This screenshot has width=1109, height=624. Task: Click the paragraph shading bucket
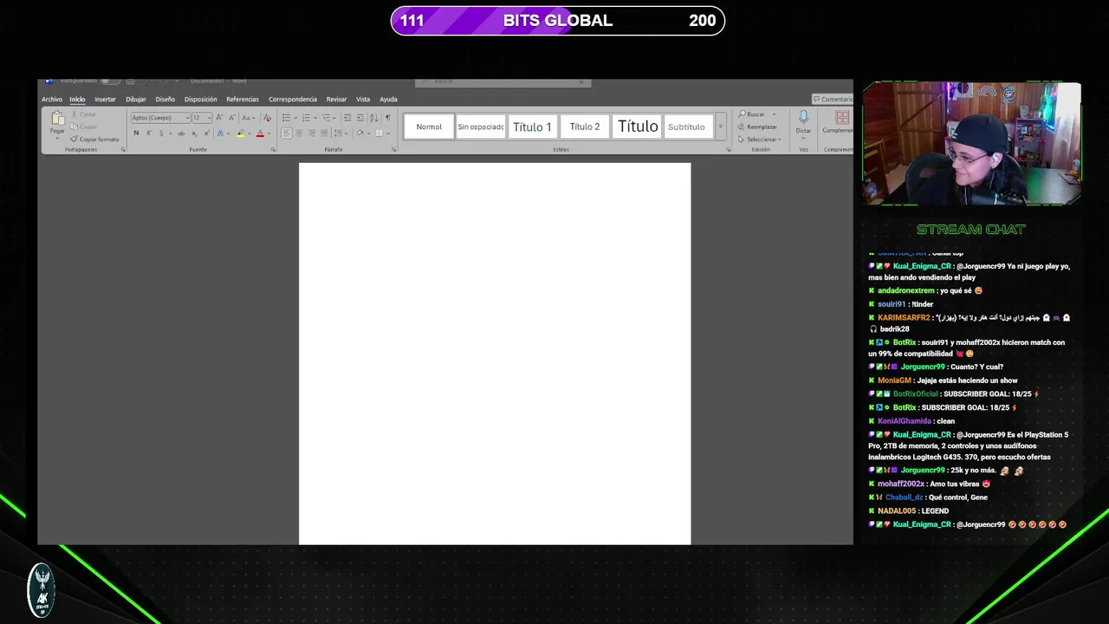(x=360, y=133)
